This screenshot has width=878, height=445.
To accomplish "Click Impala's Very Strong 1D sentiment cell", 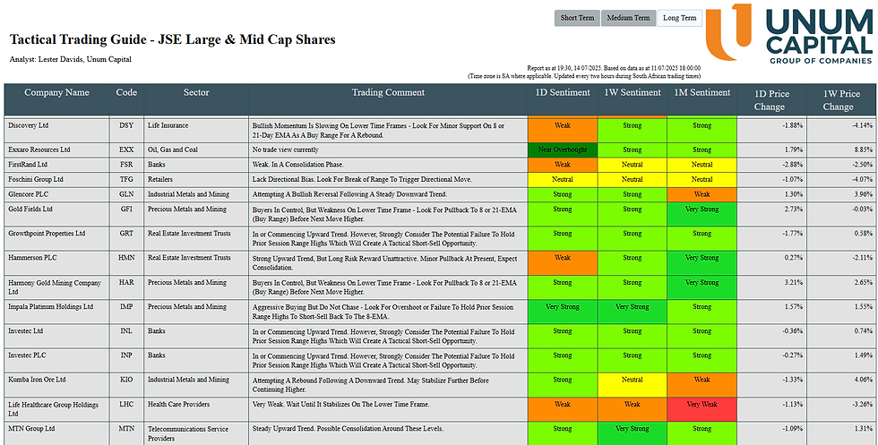I will coord(563,312).
